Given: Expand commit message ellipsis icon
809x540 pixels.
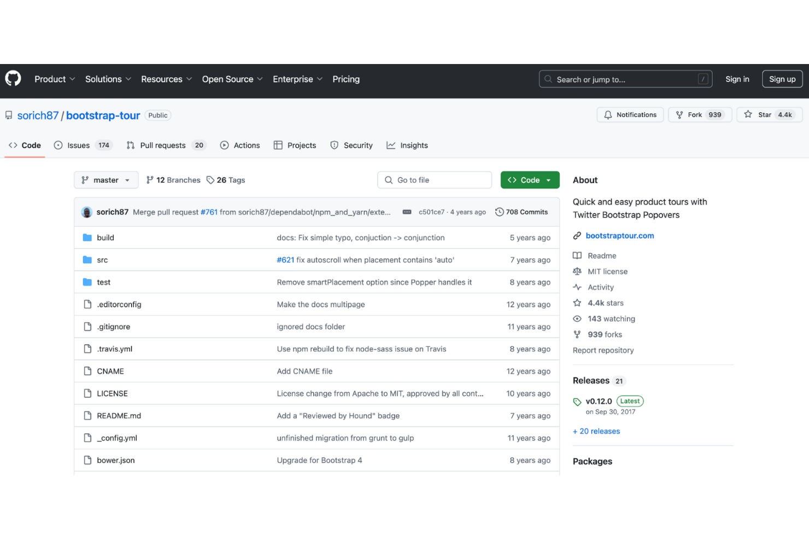Looking at the screenshot, I should (407, 212).
